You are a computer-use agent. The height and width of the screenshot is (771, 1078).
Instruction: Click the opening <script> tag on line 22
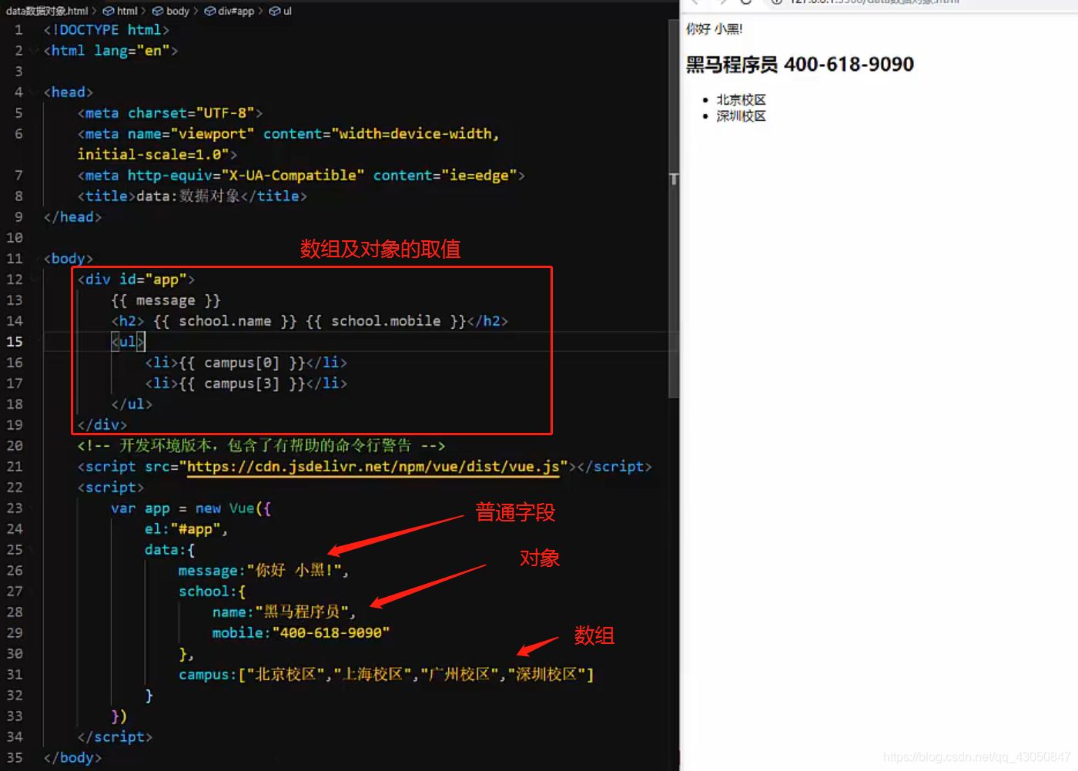(x=111, y=488)
